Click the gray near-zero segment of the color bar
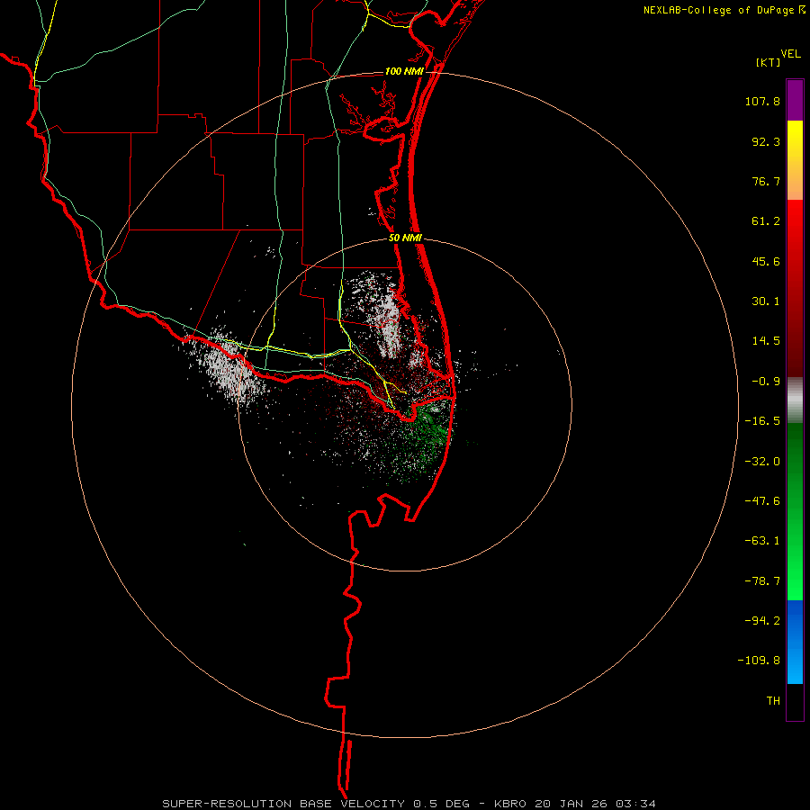The height and width of the screenshot is (810, 810). click(795, 400)
